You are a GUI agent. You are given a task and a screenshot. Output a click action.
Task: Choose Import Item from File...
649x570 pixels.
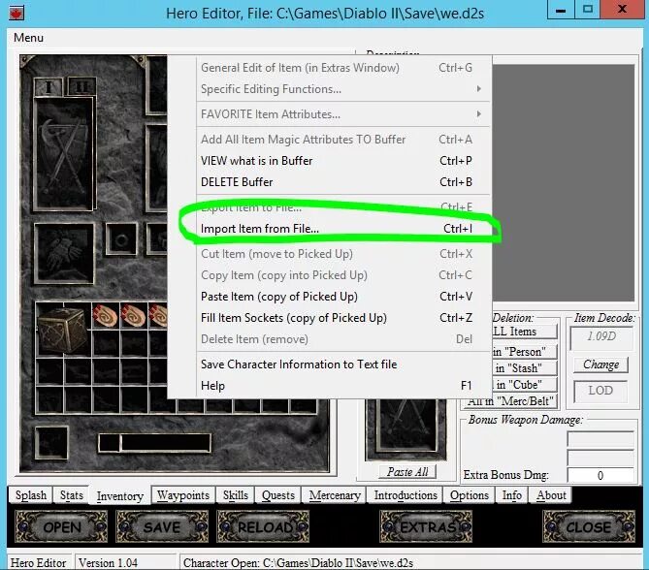[337, 229]
